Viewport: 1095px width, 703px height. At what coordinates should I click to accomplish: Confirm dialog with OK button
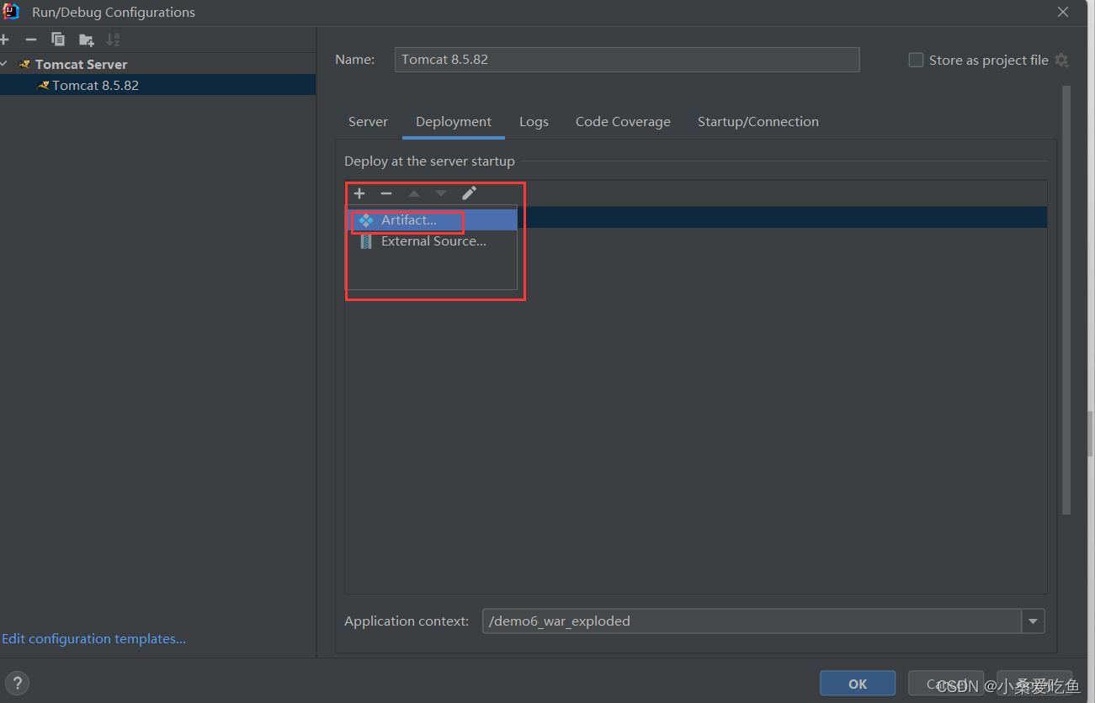(x=858, y=684)
